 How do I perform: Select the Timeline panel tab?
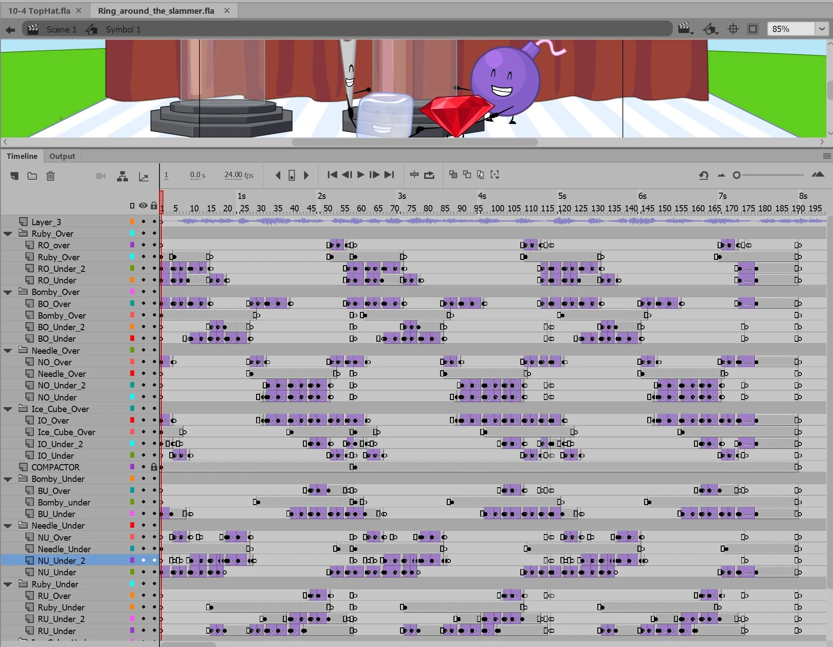tap(22, 156)
